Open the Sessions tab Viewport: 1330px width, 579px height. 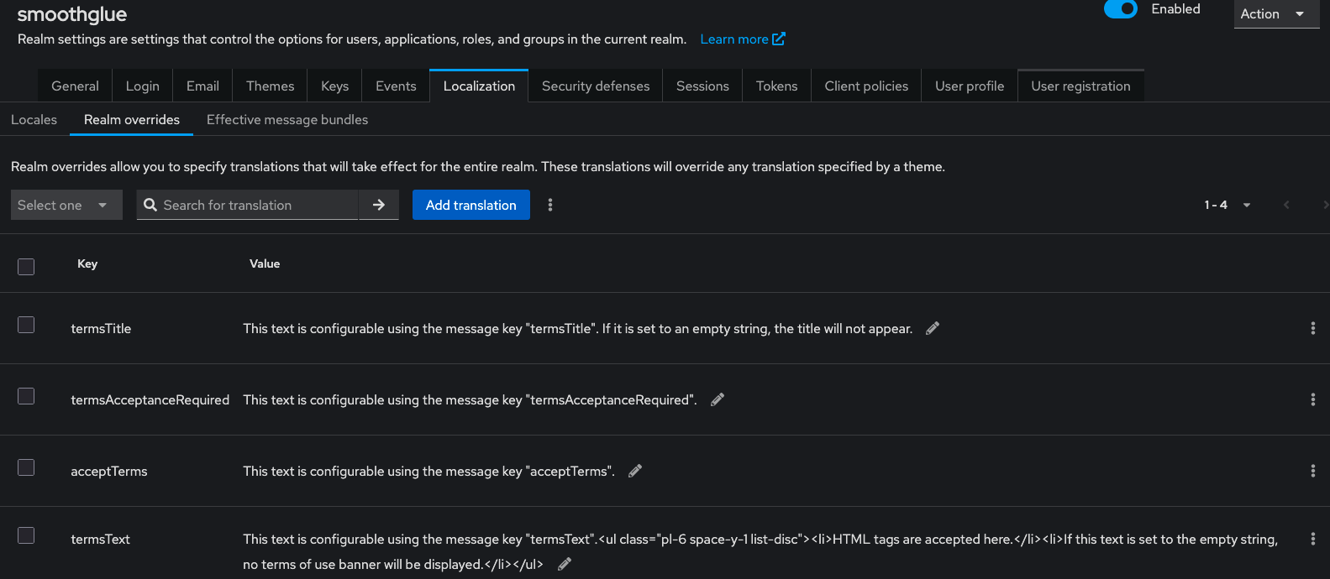(x=702, y=86)
